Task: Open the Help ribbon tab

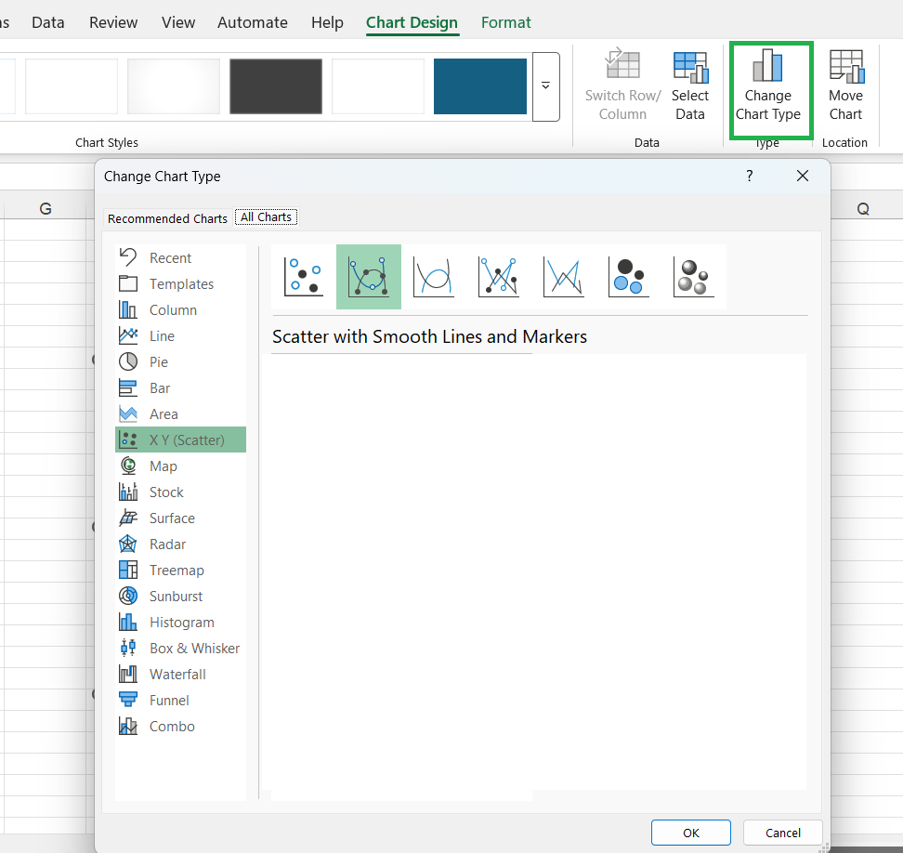Action: point(327,22)
